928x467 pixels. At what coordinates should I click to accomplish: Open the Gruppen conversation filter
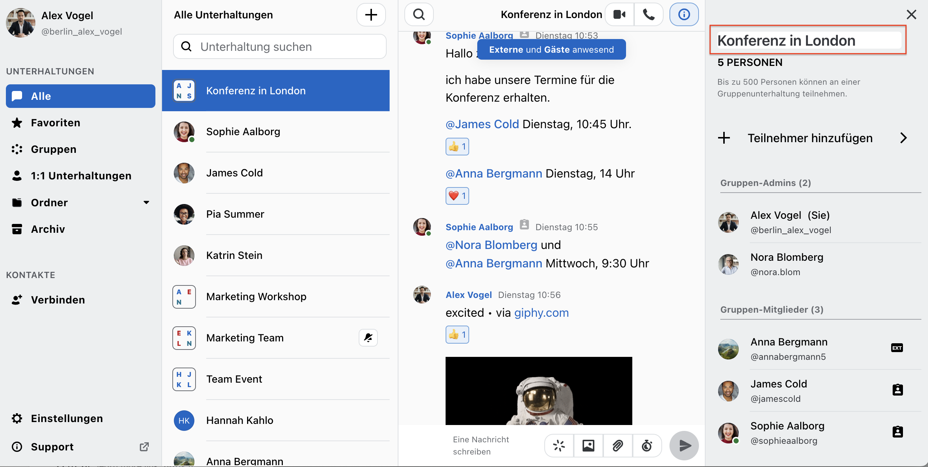53,149
